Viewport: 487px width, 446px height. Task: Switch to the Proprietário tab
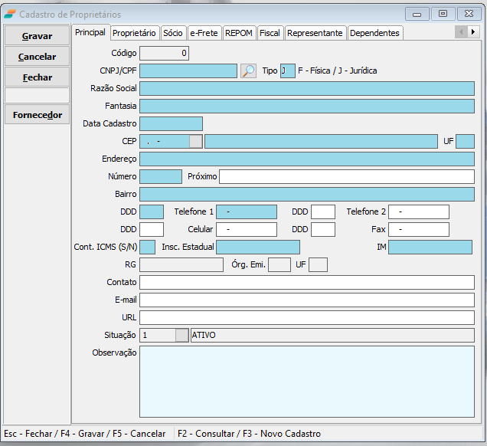pos(135,33)
